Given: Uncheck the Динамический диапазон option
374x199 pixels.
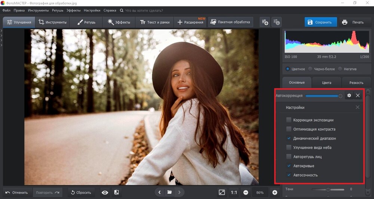Looking at the screenshot, I should click(x=289, y=139).
